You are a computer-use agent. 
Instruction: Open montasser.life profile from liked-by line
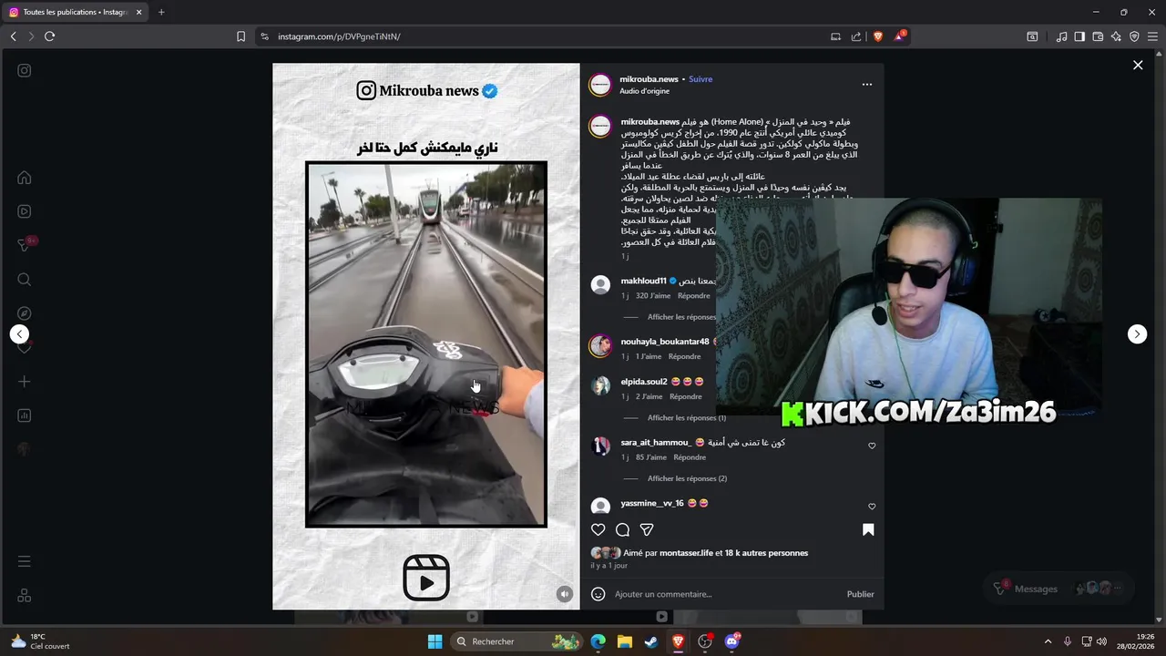(685, 553)
